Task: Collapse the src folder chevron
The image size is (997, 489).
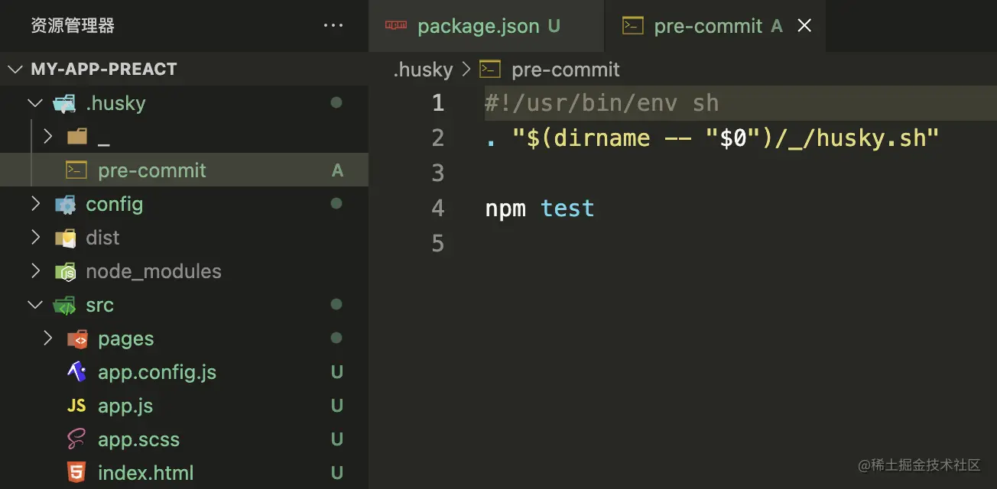Action: [35, 304]
